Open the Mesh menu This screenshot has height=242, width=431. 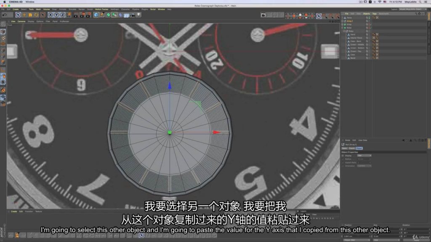pyautogui.click(x=38, y=9)
